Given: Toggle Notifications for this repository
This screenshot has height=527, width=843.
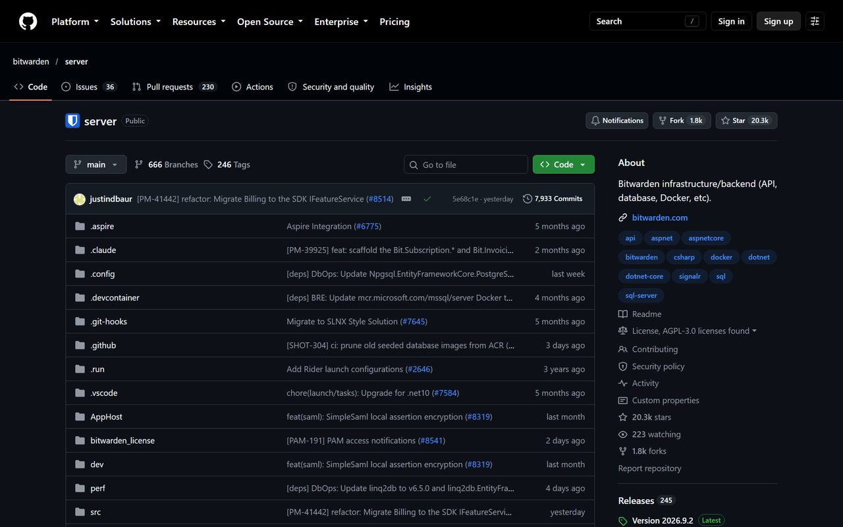Looking at the screenshot, I should point(616,121).
